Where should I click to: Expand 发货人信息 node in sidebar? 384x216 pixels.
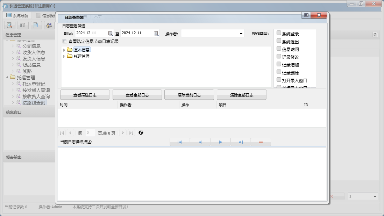[x=13, y=58]
